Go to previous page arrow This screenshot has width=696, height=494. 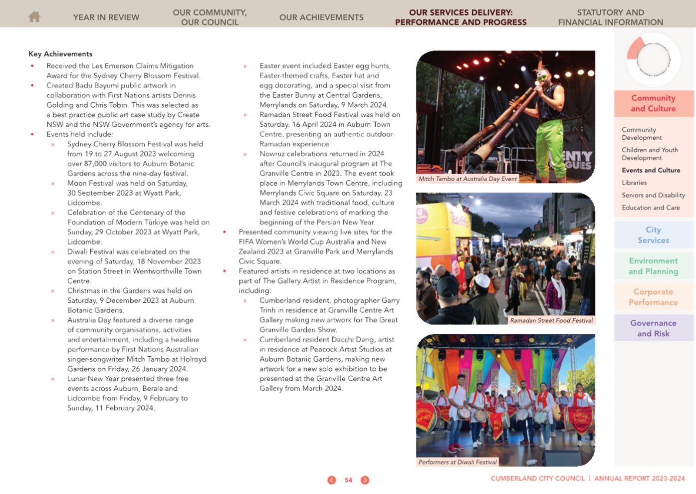(x=332, y=480)
